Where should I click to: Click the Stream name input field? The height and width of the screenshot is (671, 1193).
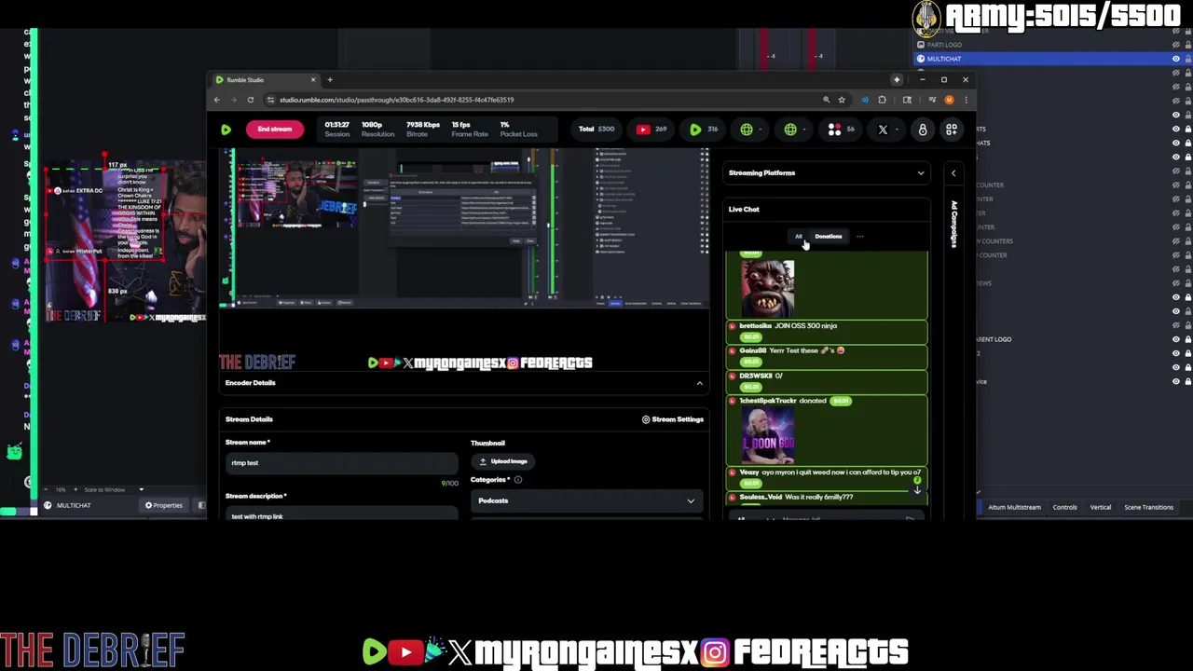pyautogui.click(x=341, y=463)
